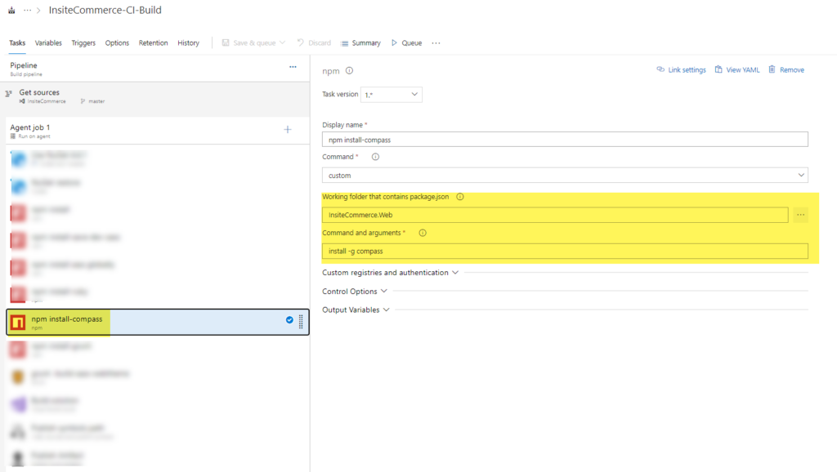The image size is (837, 472).
Task: Expand Custom registries and authentication section
Action: click(x=390, y=273)
